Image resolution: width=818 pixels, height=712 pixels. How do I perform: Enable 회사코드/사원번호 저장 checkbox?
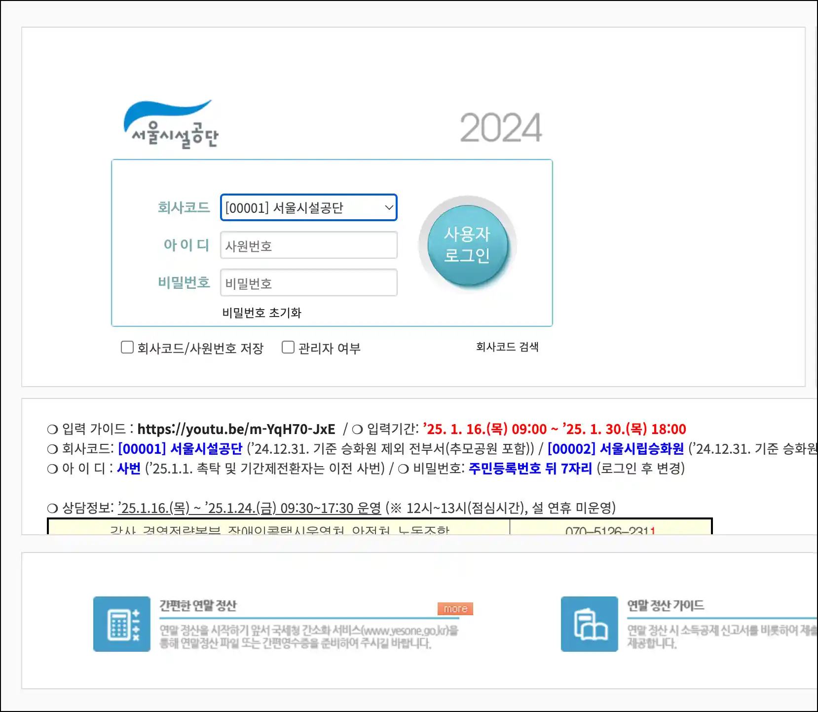[127, 348]
